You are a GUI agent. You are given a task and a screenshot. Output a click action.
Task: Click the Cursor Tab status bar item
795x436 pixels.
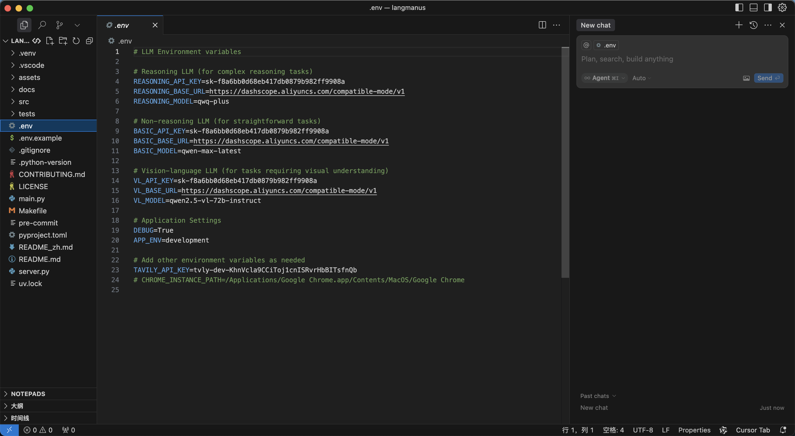(x=752, y=430)
